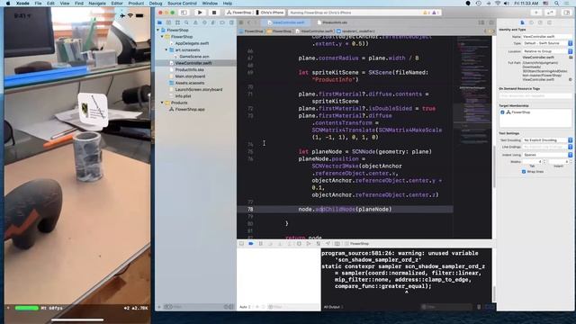The image size is (576, 324).
Task: Toggle variables and console pane buttons
Action: (x=490, y=307)
